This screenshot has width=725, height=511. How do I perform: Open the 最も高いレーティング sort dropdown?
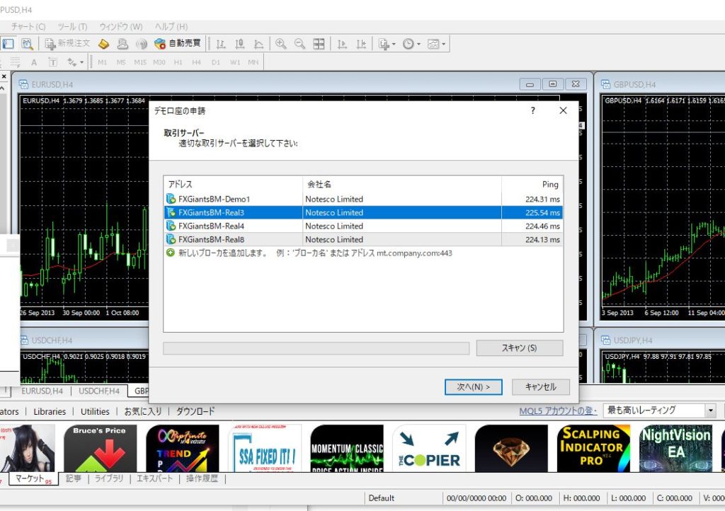(x=661, y=410)
